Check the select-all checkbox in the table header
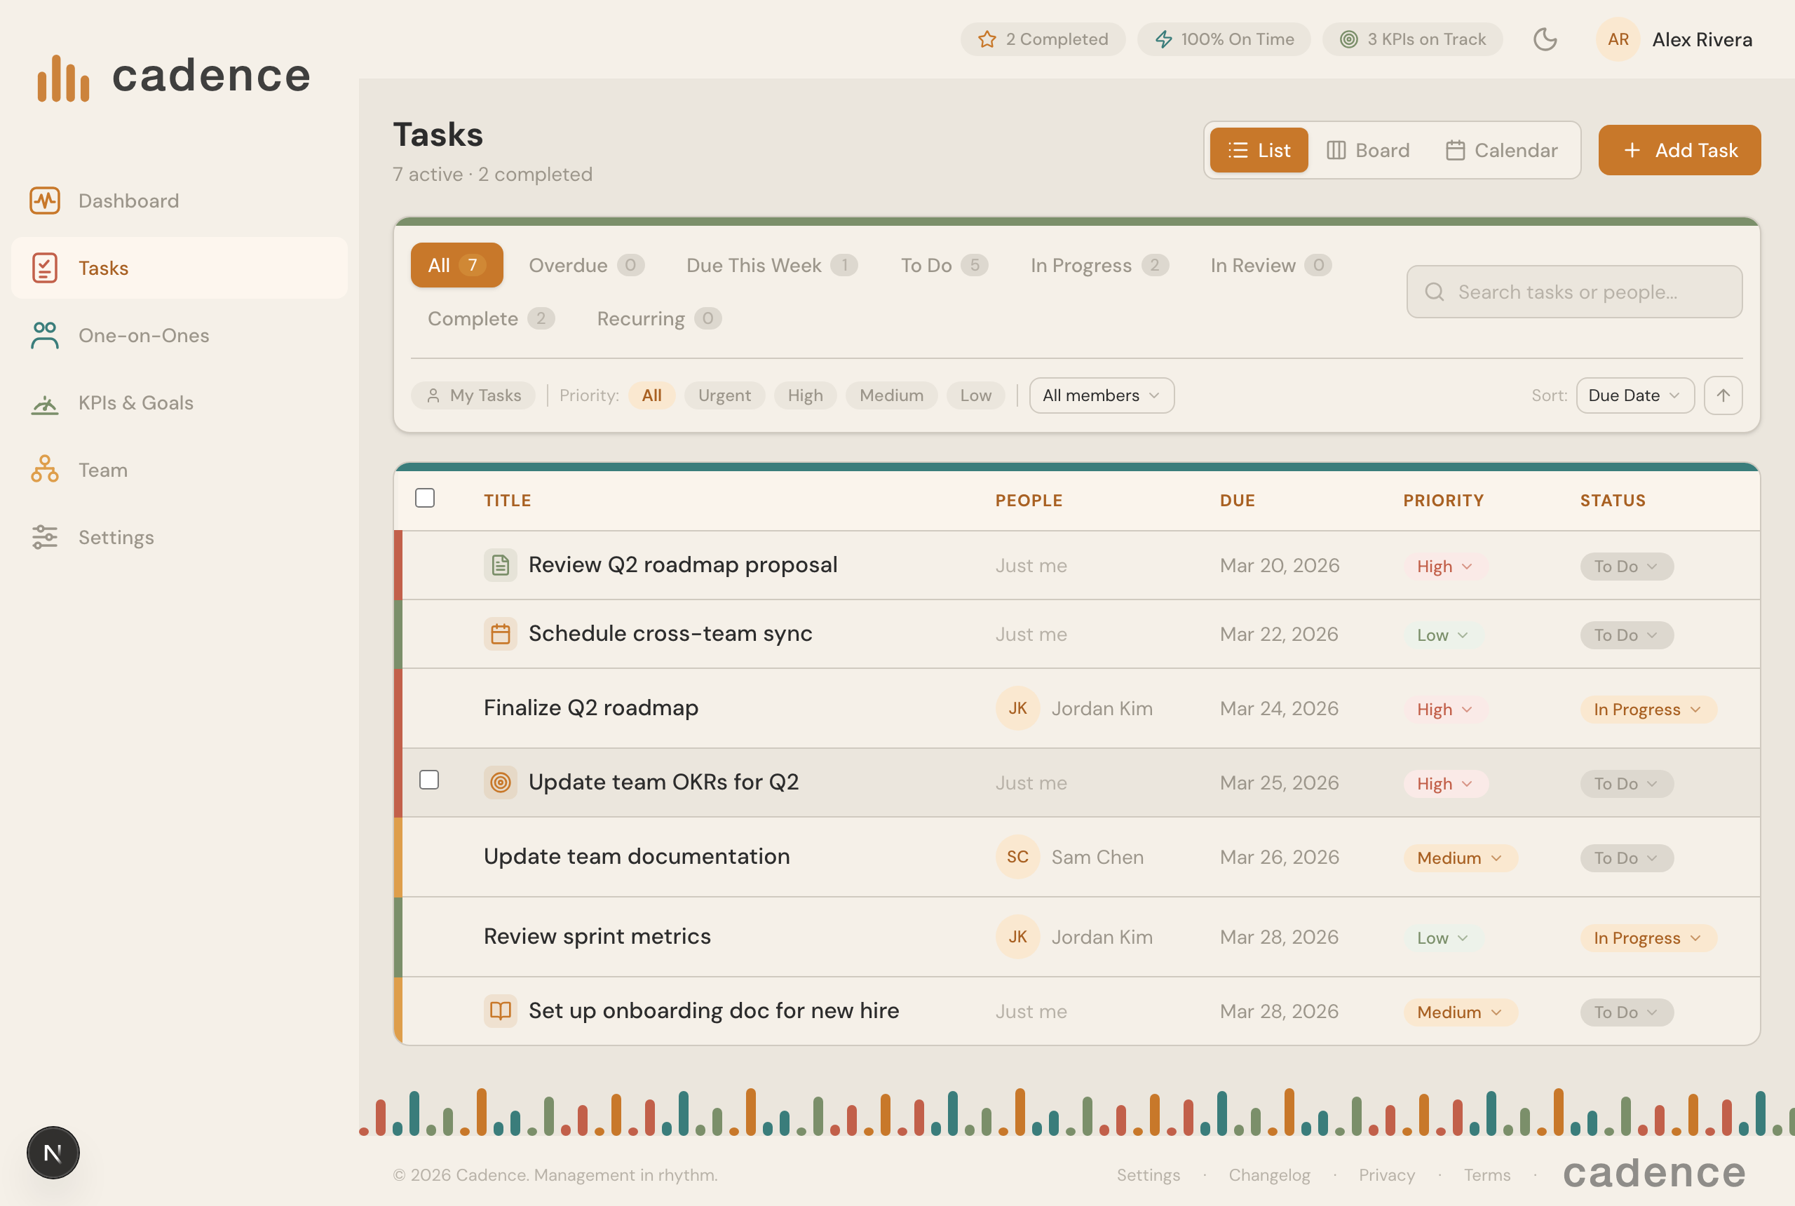The height and width of the screenshot is (1206, 1795). coord(426,499)
